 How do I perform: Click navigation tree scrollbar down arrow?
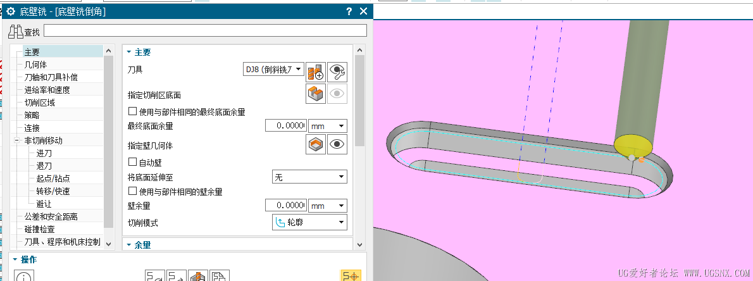[109, 244]
